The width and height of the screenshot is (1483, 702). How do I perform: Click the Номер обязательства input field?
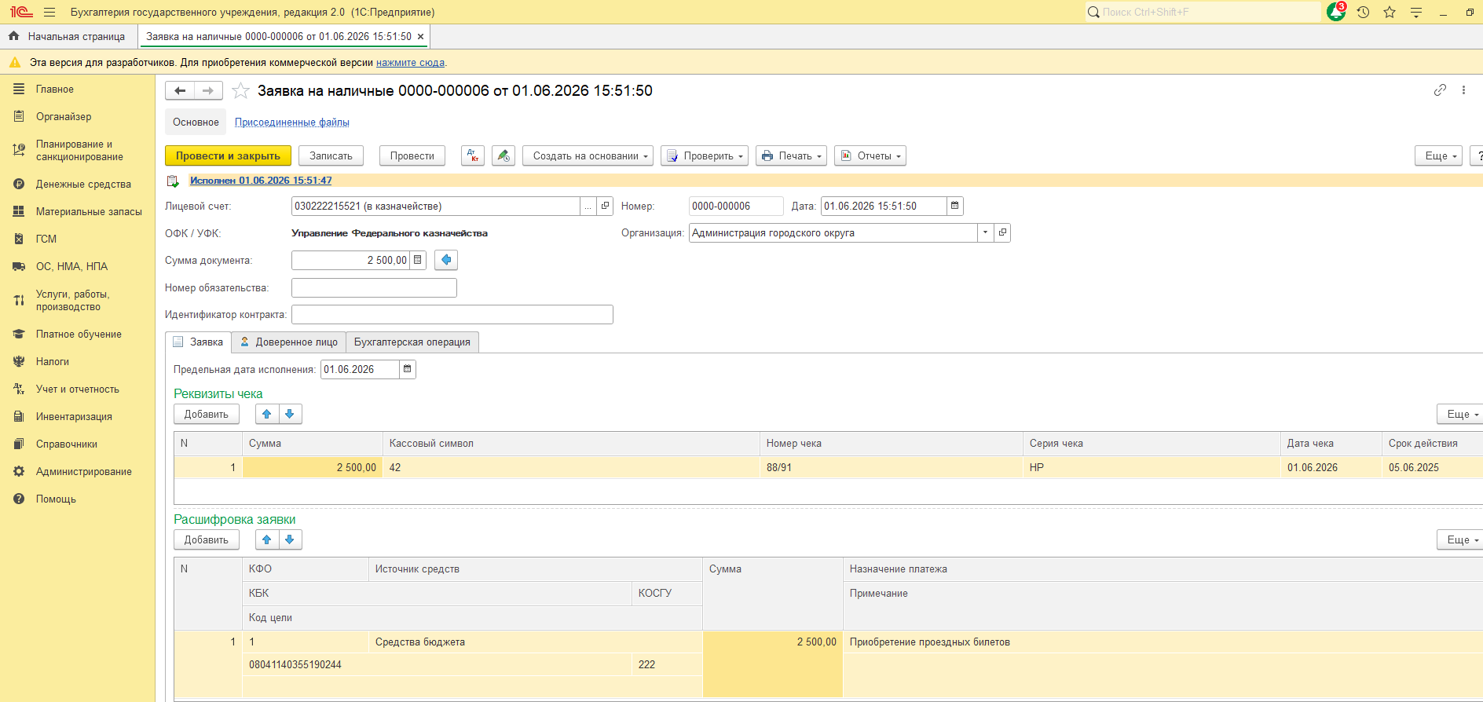[374, 287]
